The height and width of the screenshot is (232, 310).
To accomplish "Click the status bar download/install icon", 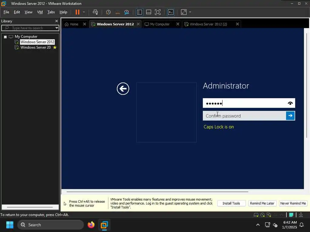I will pos(301,215).
